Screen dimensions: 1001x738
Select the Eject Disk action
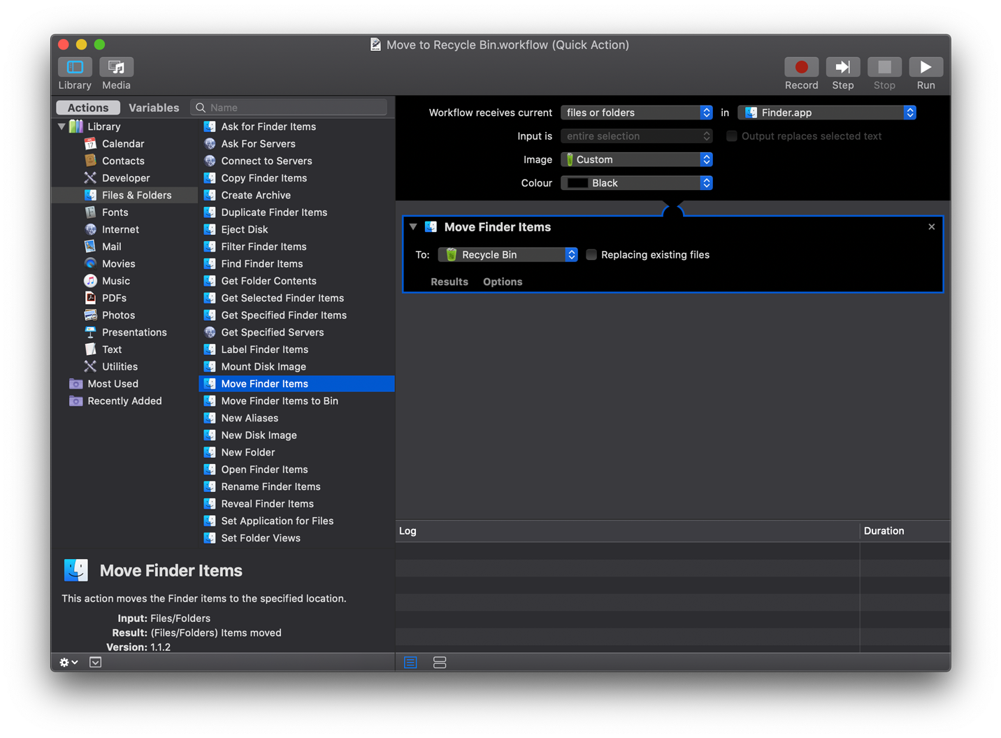pos(297,229)
